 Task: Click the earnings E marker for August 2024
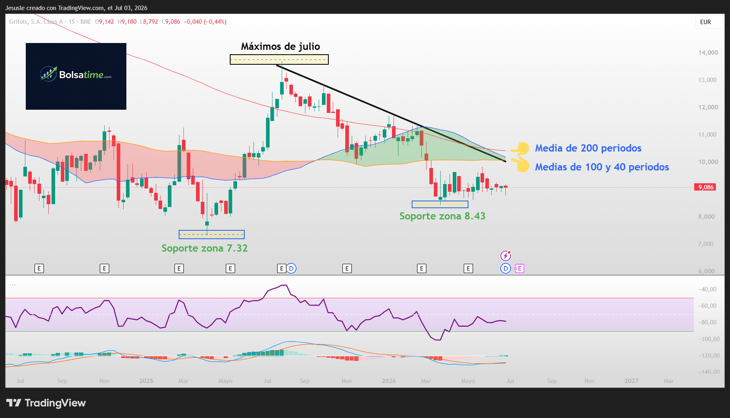39,268
